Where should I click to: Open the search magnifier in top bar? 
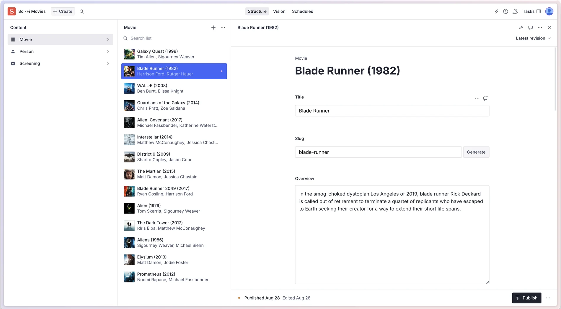pos(82,11)
